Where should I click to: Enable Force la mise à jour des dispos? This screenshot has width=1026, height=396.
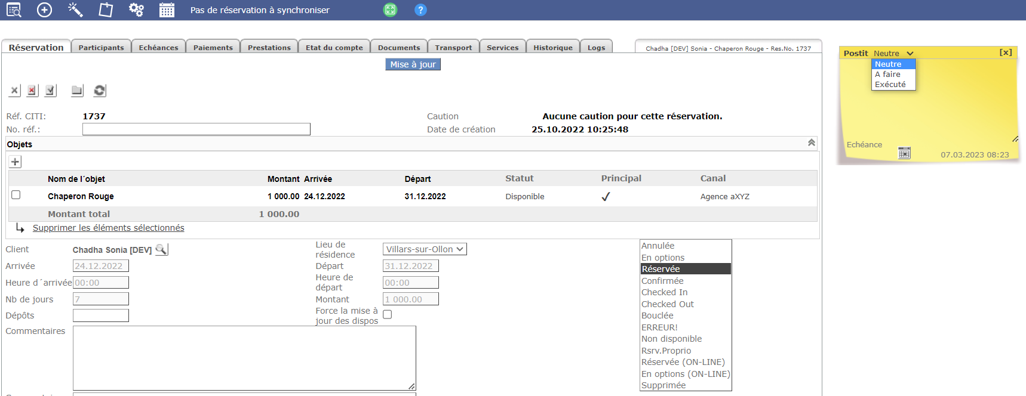pyautogui.click(x=388, y=315)
